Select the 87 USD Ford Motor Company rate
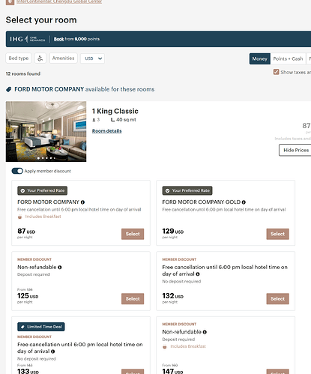 [133, 234]
